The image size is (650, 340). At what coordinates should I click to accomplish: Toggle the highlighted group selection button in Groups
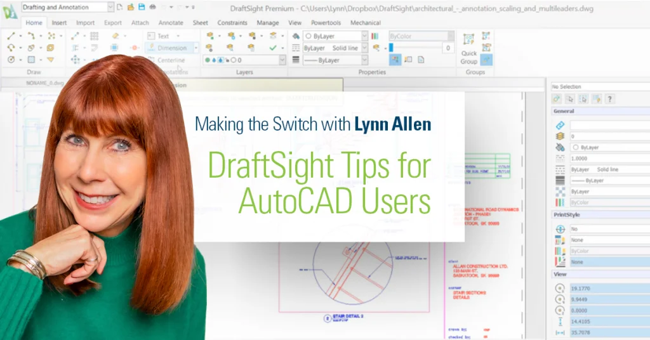486,60
